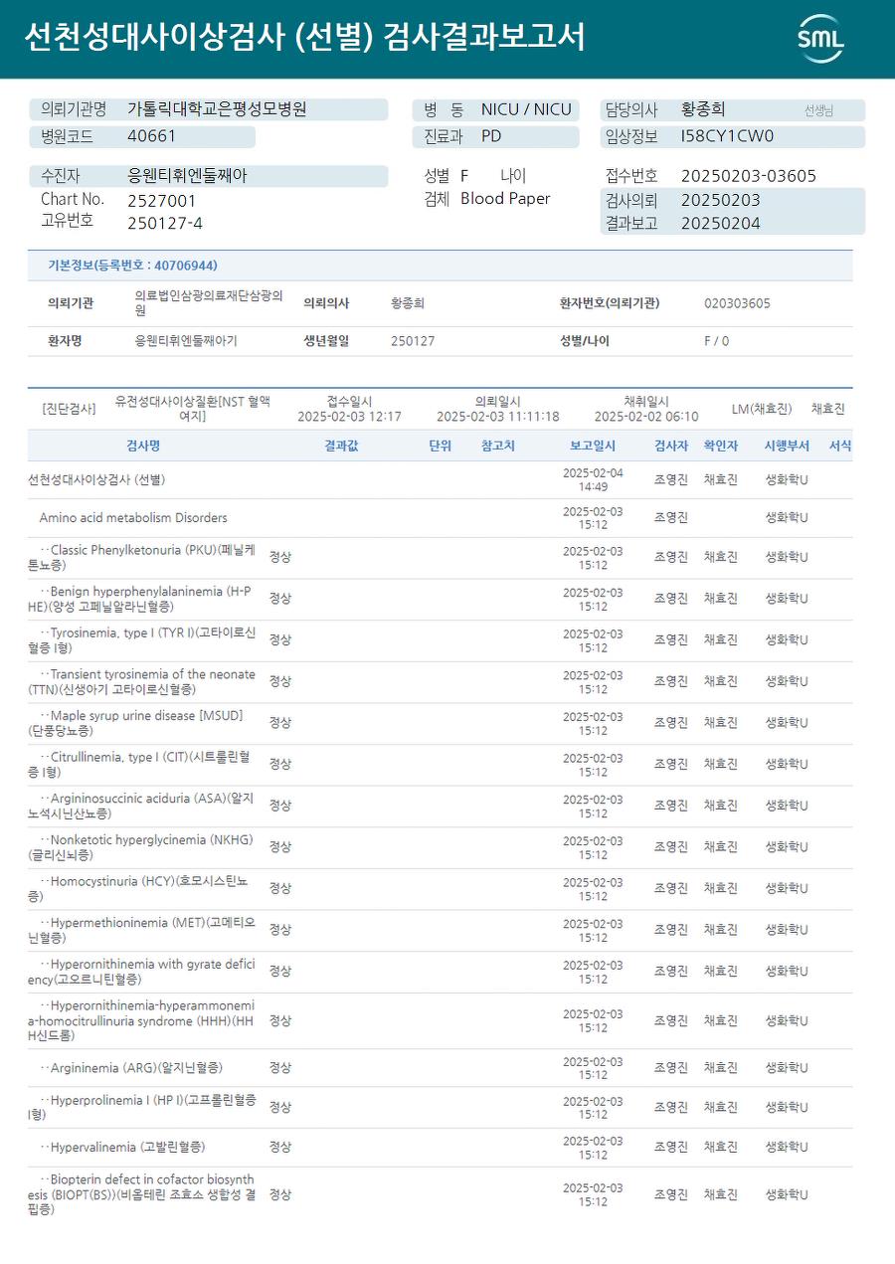Select the specimen value Blood Paper

coord(505,199)
